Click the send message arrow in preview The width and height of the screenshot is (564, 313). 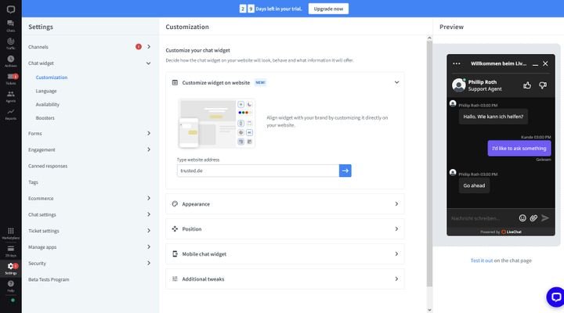(545, 218)
